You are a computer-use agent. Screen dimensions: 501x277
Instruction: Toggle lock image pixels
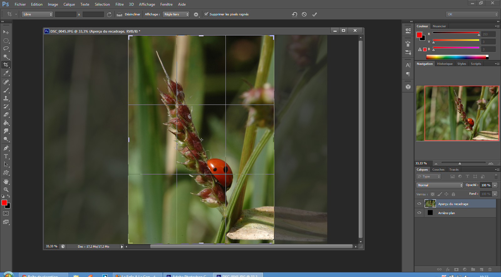tap(440, 194)
